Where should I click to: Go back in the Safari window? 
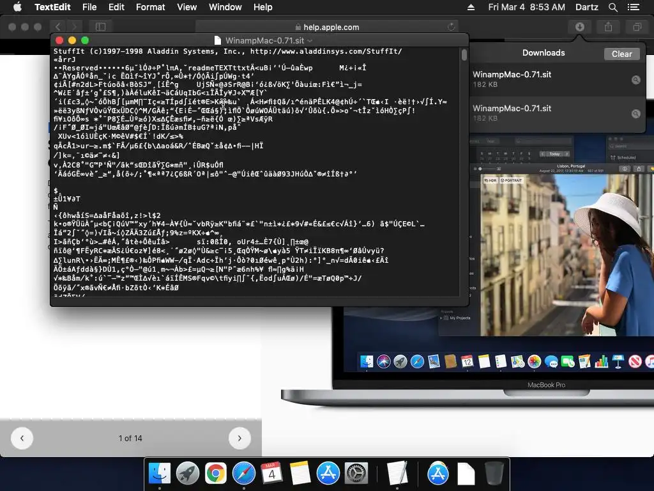pos(58,27)
